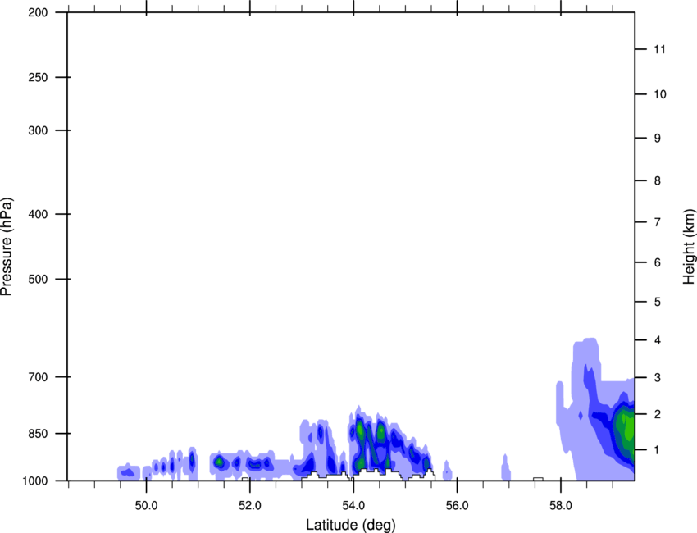Screen dimensions: 697x533
Task: Click the 700 pressure tick label
Action: pyautogui.click(x=38, y=377)
